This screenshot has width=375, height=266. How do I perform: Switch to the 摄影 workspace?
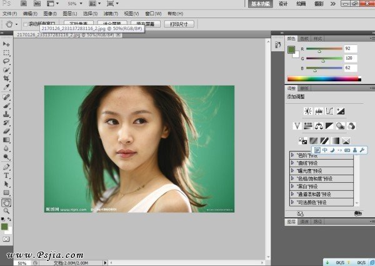pos(319,4)
